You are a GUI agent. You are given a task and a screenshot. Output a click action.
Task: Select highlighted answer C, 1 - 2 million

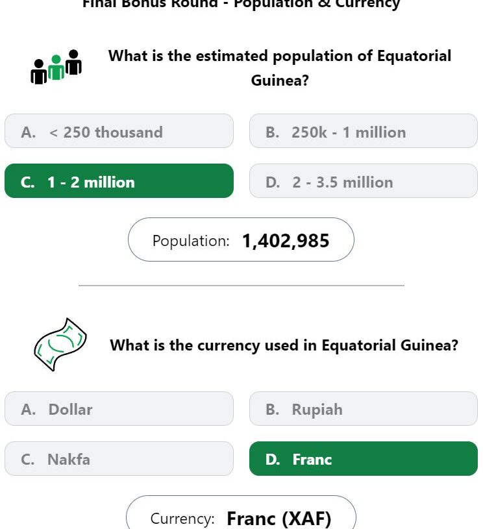(119, 181)
